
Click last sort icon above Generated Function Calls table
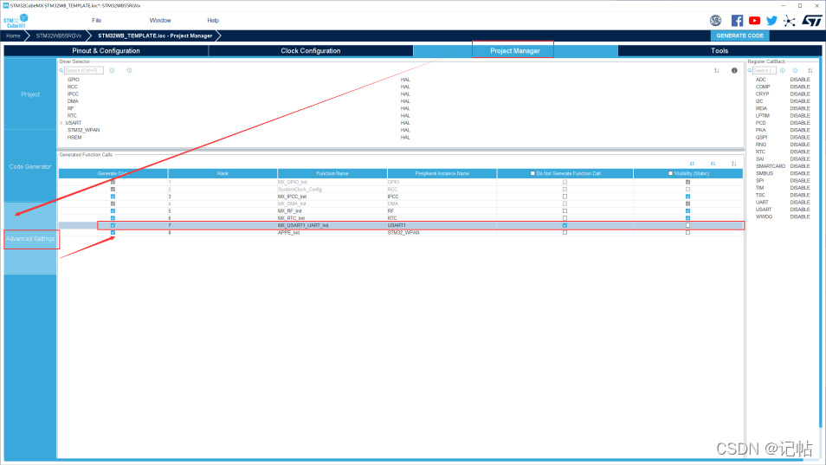pyautogui.click(x=734, y=164)
